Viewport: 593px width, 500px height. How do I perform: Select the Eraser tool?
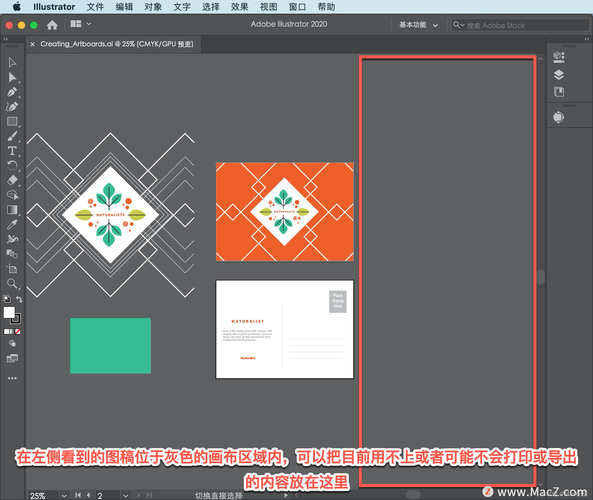point(12,180)
